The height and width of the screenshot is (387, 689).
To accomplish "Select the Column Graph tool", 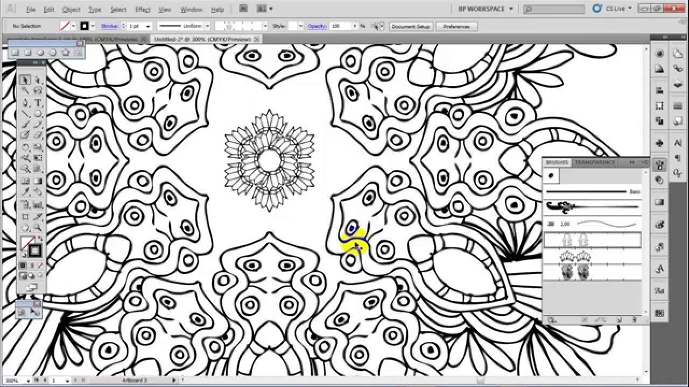I will (x=38, y=204).
